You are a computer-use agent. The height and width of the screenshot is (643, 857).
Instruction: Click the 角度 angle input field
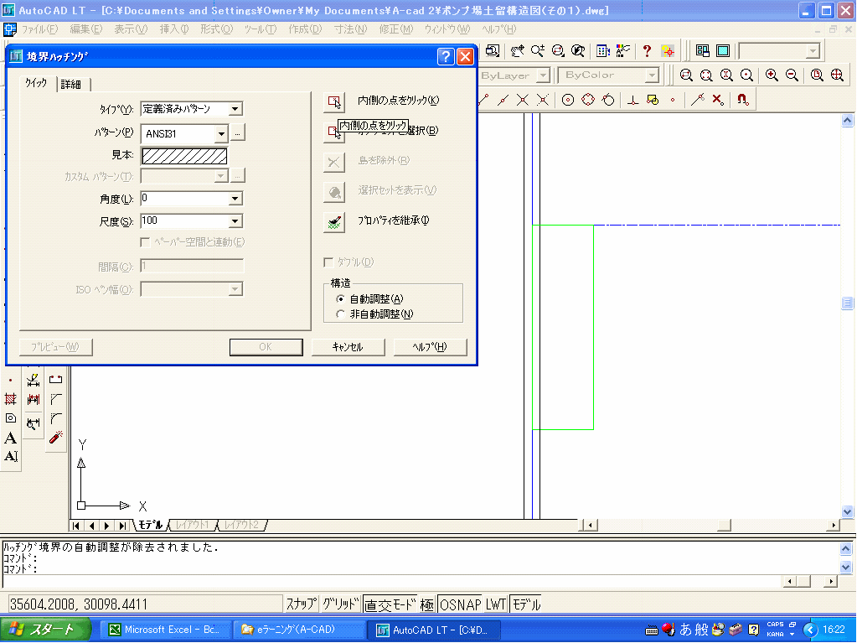pyautogui.click(x=184, y=199)
